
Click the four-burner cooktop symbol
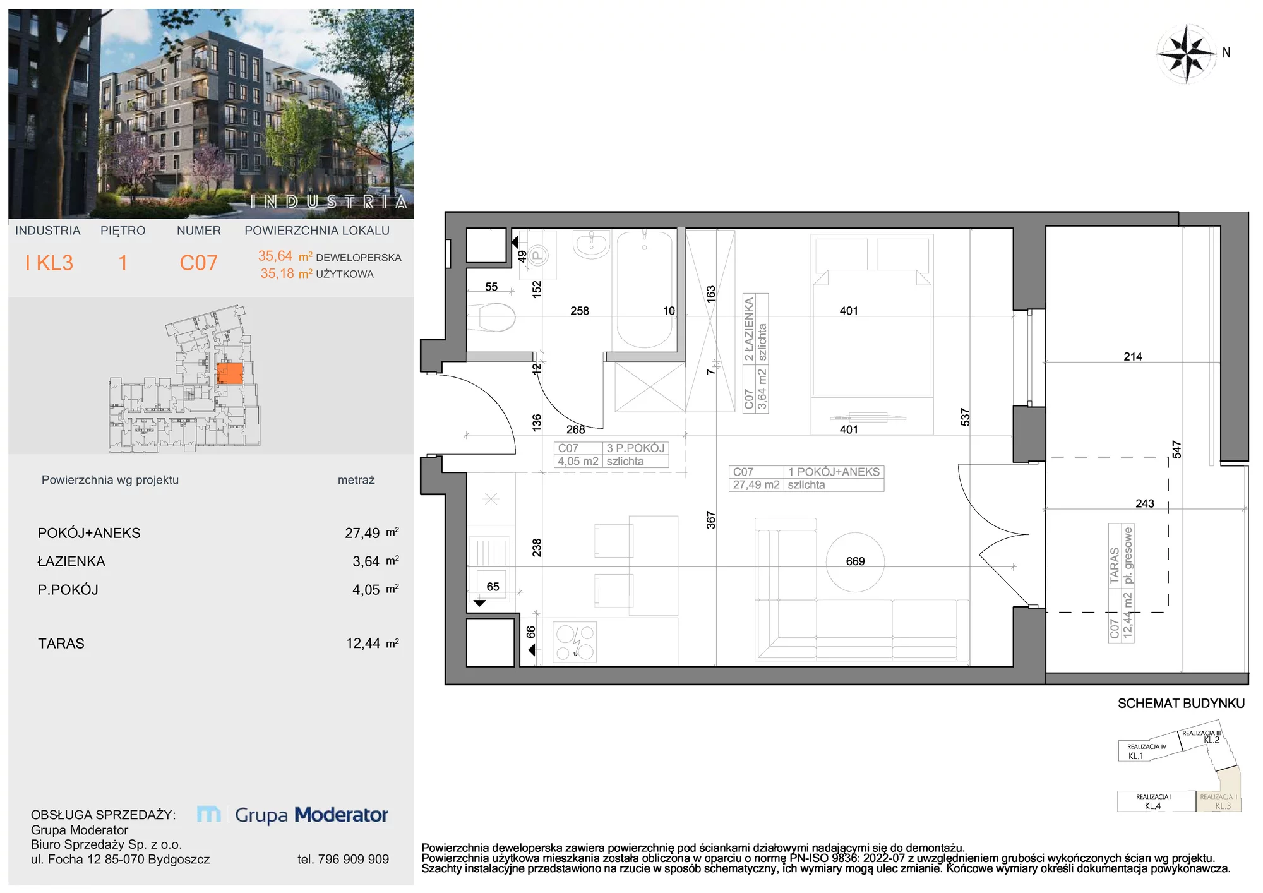tap(575, 643)
